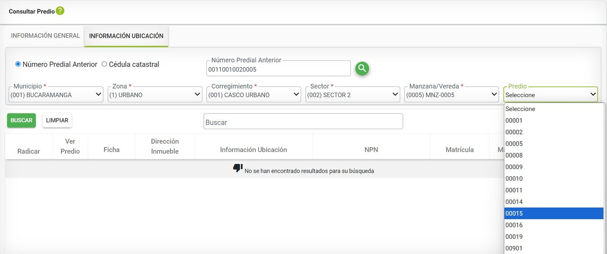
Task: Click the green help question mark icon
Action: [60, 11]
